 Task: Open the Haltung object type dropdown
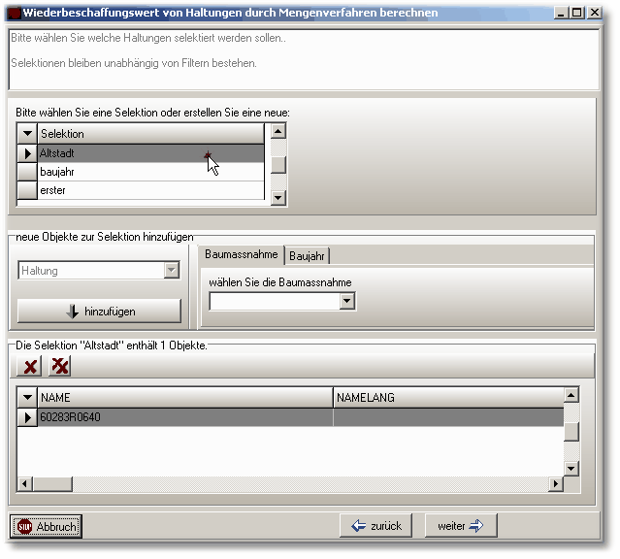coord(172,271)
